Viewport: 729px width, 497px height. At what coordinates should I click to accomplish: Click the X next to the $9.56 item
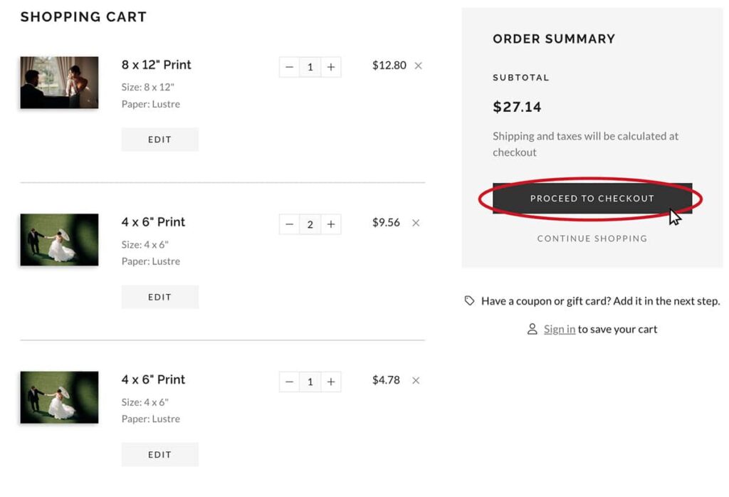pos(416,223)
